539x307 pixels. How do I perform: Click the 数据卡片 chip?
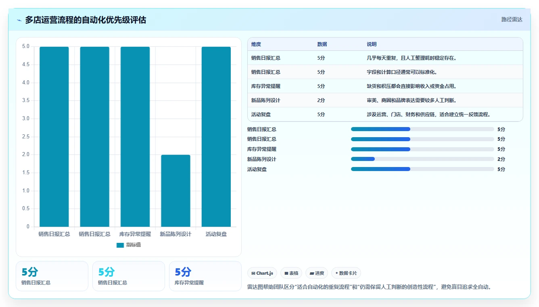point(346,273)
